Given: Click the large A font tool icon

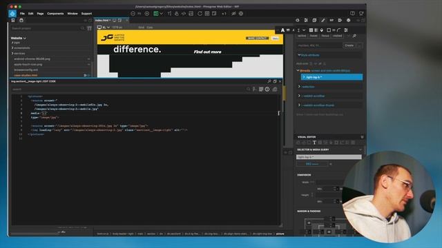Looking at the screenshot, I should 282,30.
